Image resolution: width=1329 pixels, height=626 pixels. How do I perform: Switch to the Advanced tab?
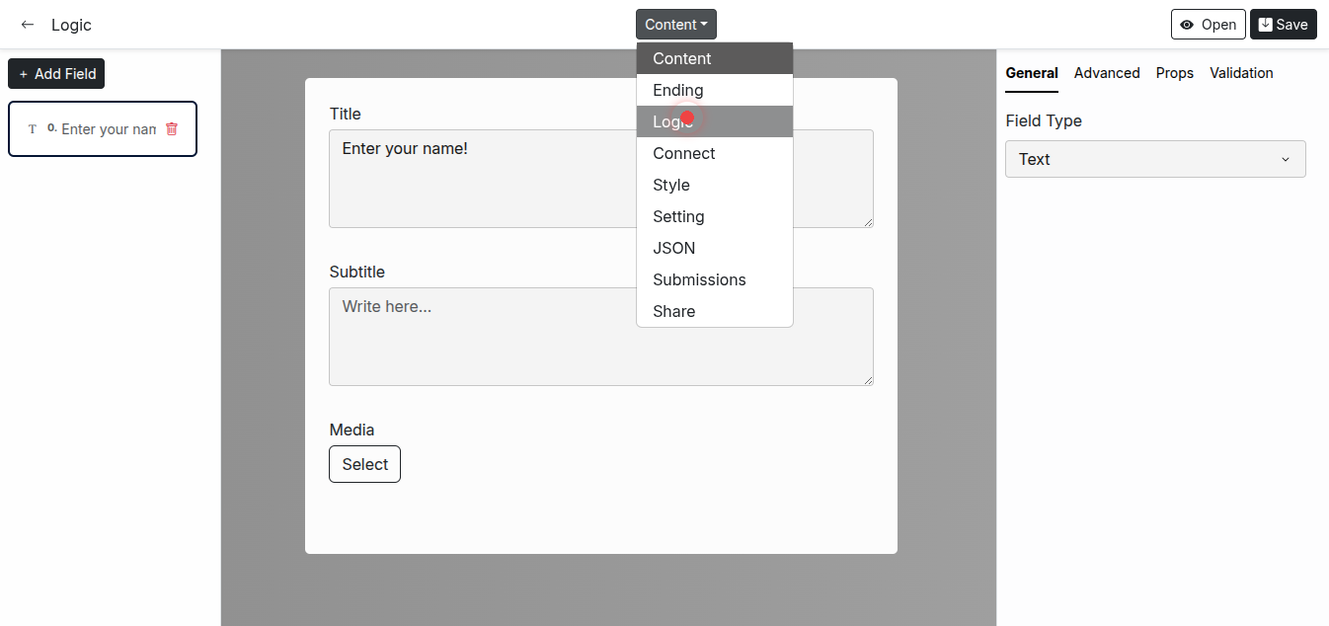(x=1106, y=73)
